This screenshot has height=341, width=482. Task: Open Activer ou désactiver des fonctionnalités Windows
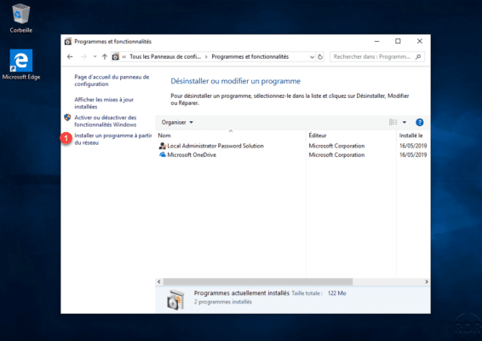[106, 121]
